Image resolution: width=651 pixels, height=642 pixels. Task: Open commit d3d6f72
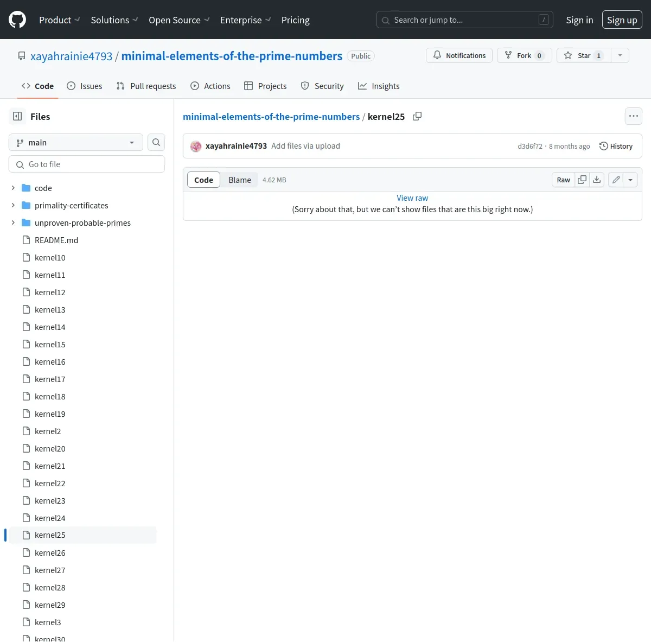click(530, 147)
